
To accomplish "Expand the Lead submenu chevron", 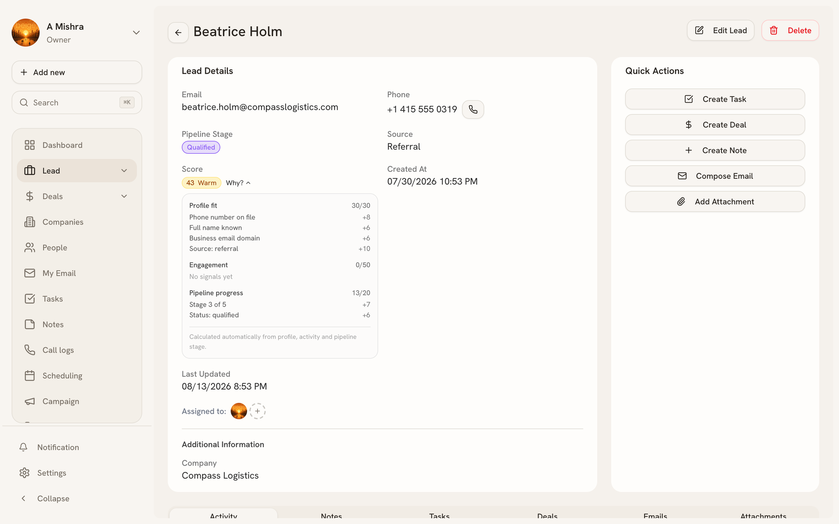I will (124, 171).
